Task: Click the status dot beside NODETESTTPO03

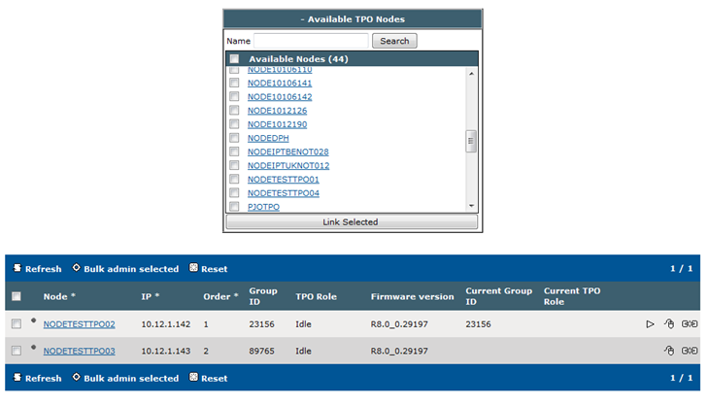Action: (33, 347)
